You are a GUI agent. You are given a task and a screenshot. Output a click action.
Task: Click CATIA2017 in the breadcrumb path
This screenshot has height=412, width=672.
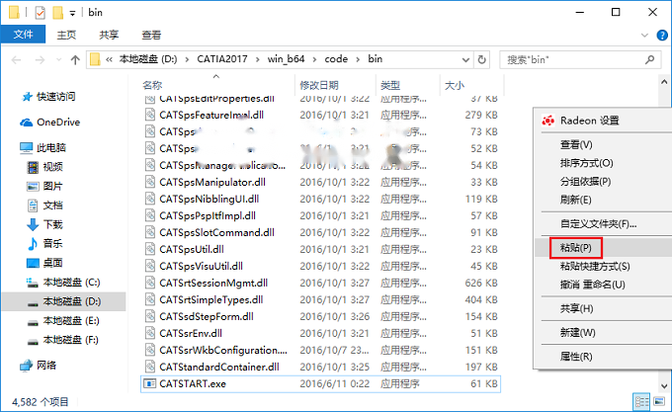[x=222, y=59]
